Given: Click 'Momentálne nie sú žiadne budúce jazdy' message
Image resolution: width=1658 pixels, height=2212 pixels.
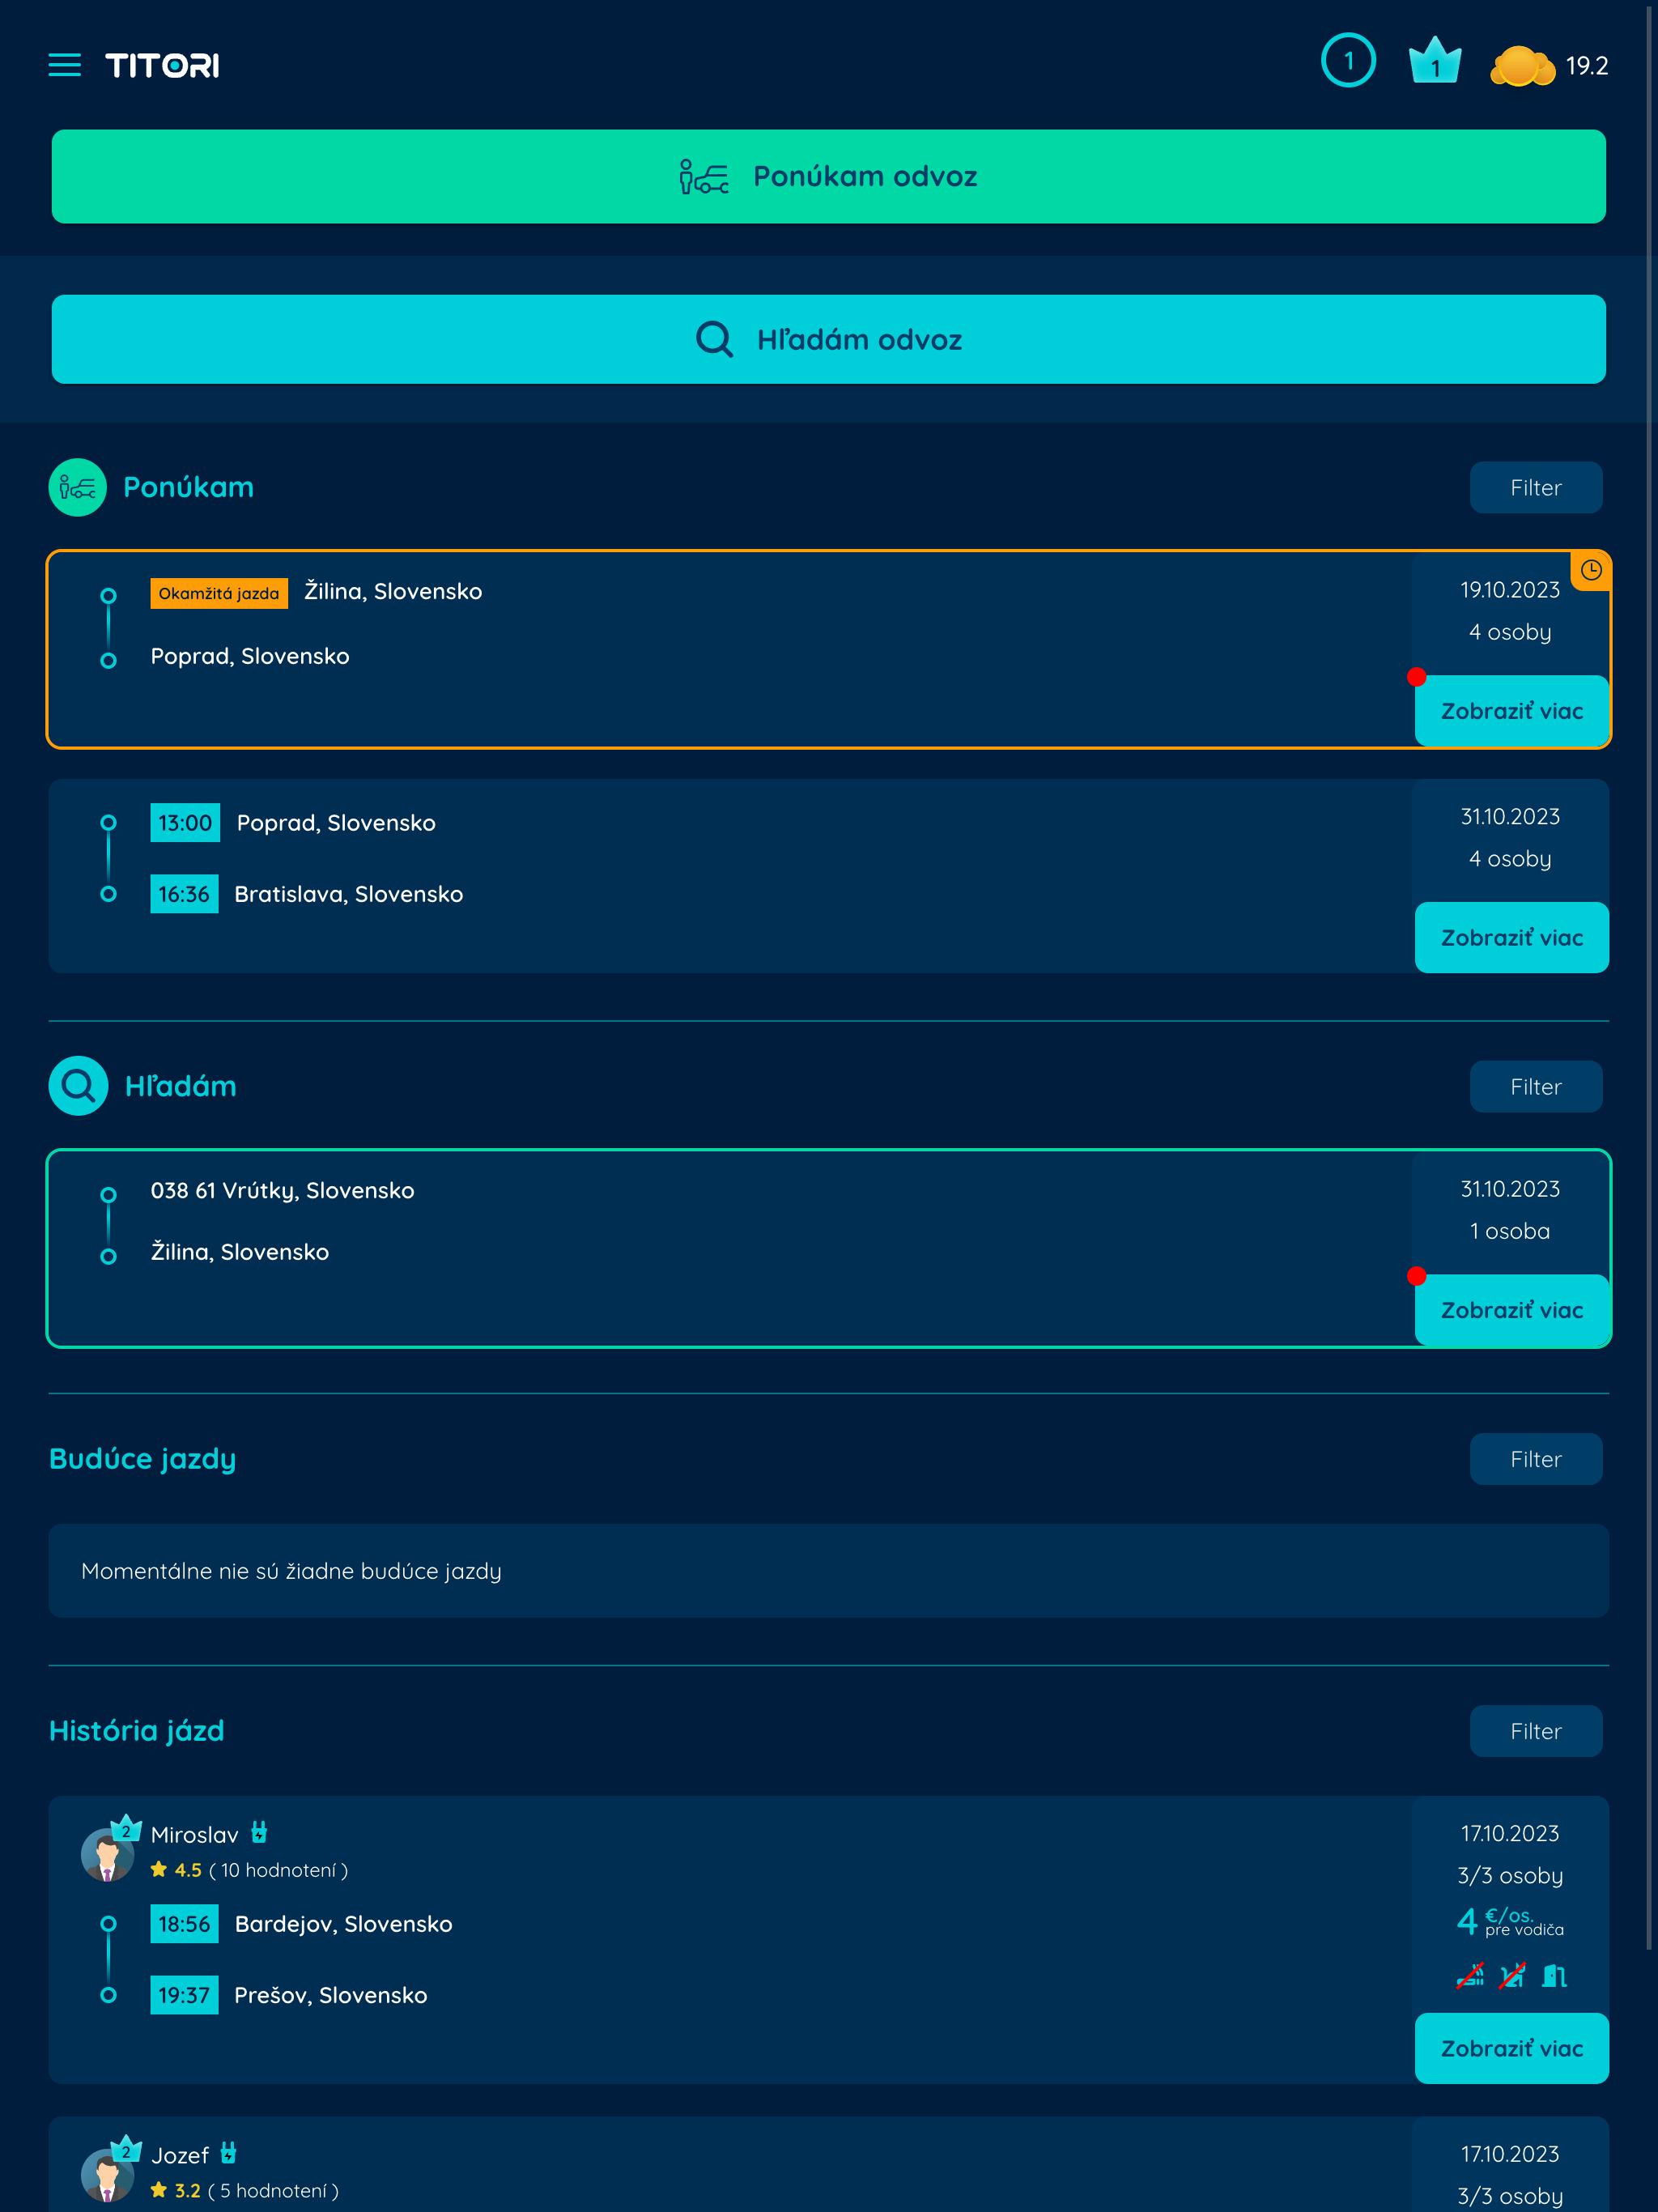Looking at the screenshot, I should click(x=291, y=1571).
